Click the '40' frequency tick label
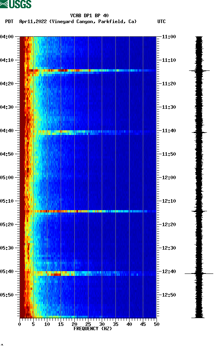The height and width of the screenshot is (349, 216). [x=129, y=324]
